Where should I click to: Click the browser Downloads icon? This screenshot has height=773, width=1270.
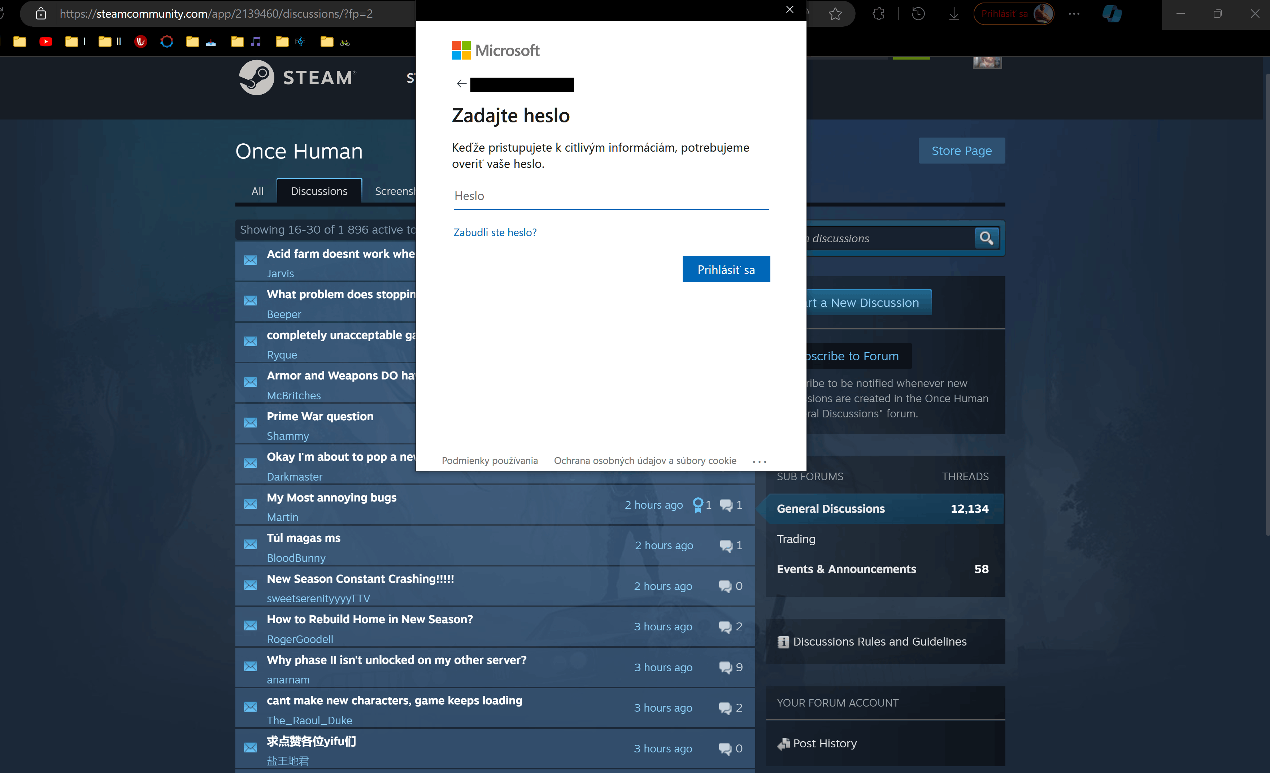pyautogui.click(x=953, y=14)
